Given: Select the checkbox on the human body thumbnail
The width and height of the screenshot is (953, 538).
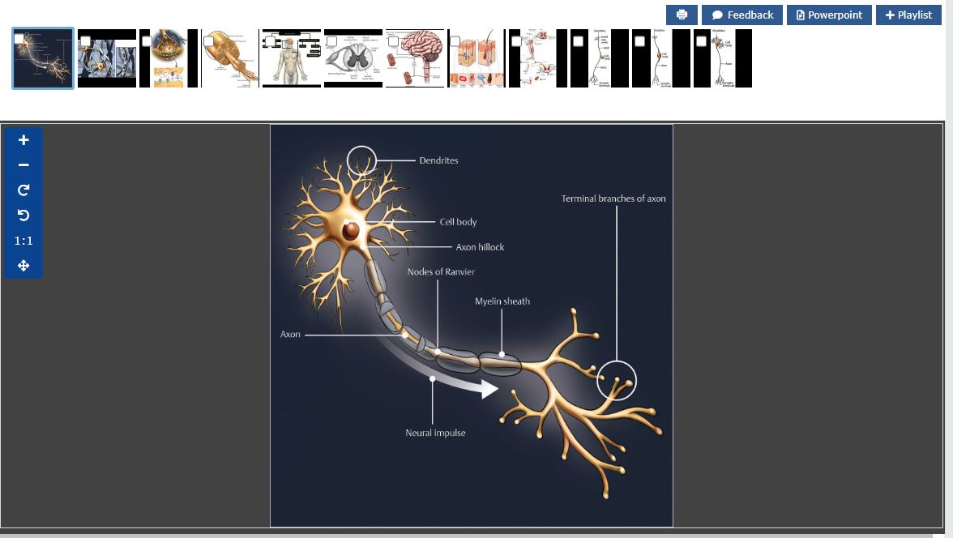Looking at the screenshot, I should pos(270,41).
